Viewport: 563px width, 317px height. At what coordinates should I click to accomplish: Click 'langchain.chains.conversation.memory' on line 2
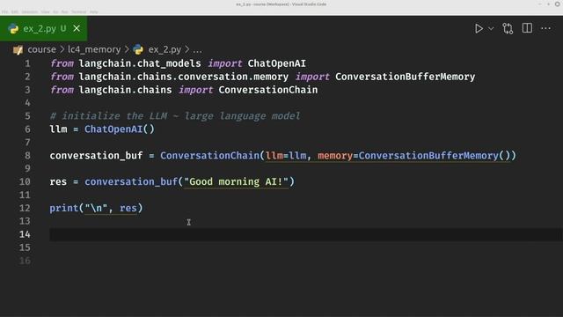click(x=184, y=77)
